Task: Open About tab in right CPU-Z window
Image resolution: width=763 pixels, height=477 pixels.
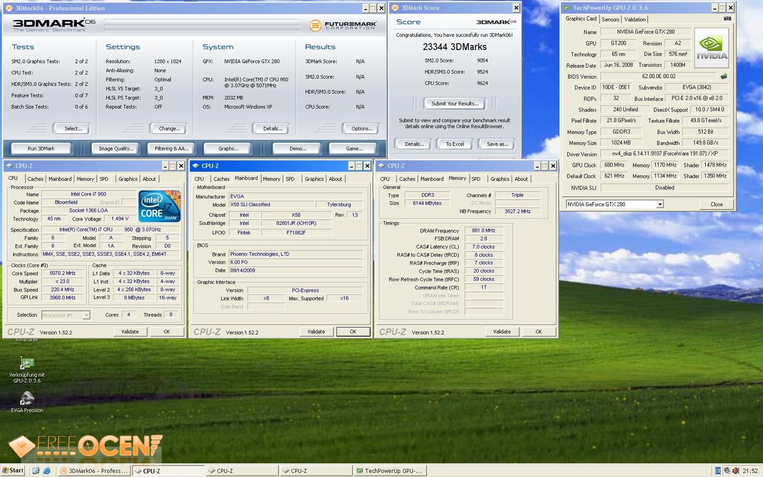Action: click(x=521, y=179)
